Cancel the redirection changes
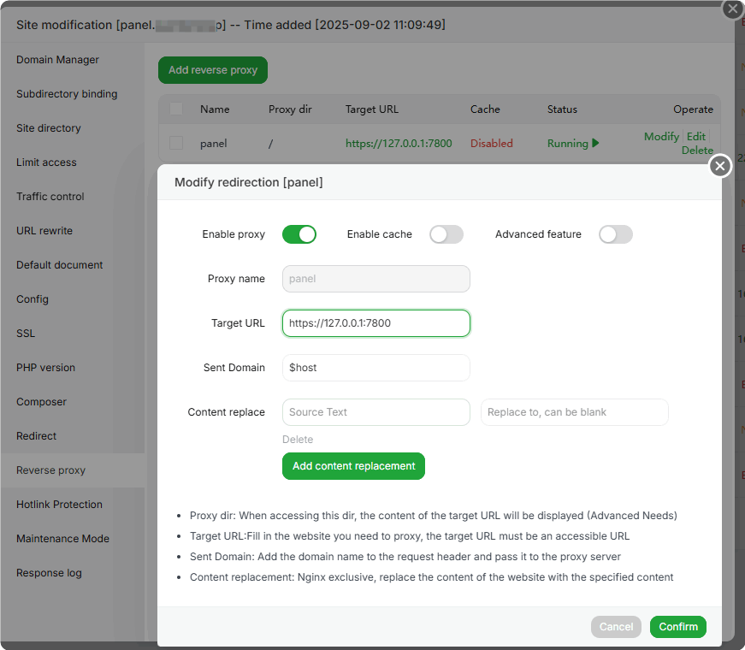Image resolution: width=745 pixels, height=650 pixels. pos(616,627)
